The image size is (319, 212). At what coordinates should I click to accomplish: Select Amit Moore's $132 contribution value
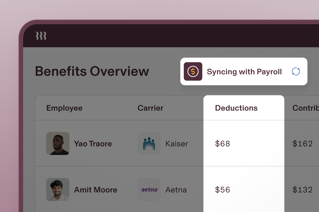(303, 190)
